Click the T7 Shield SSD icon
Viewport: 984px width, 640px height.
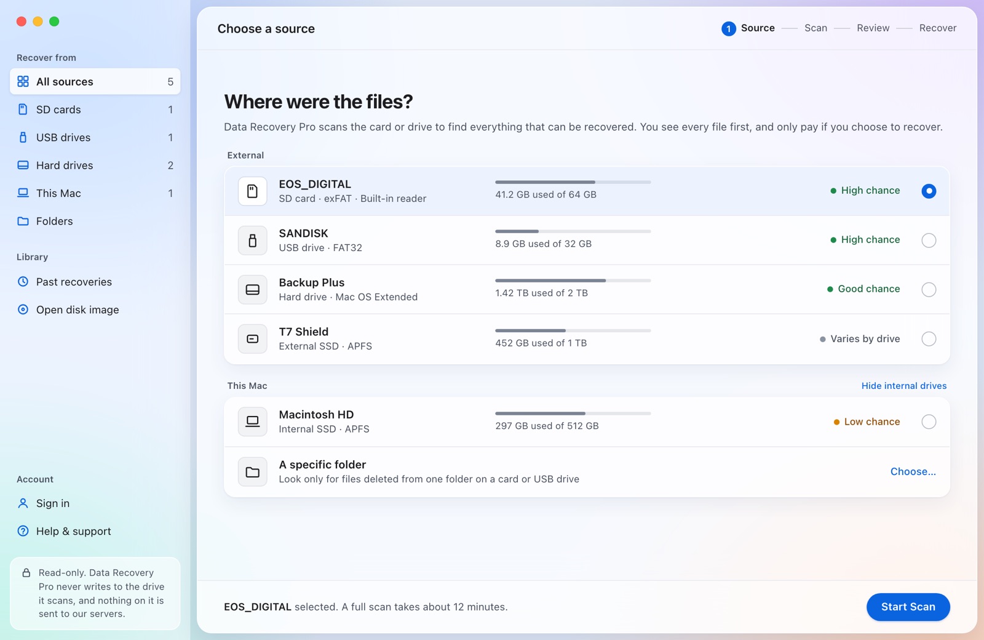252,338
